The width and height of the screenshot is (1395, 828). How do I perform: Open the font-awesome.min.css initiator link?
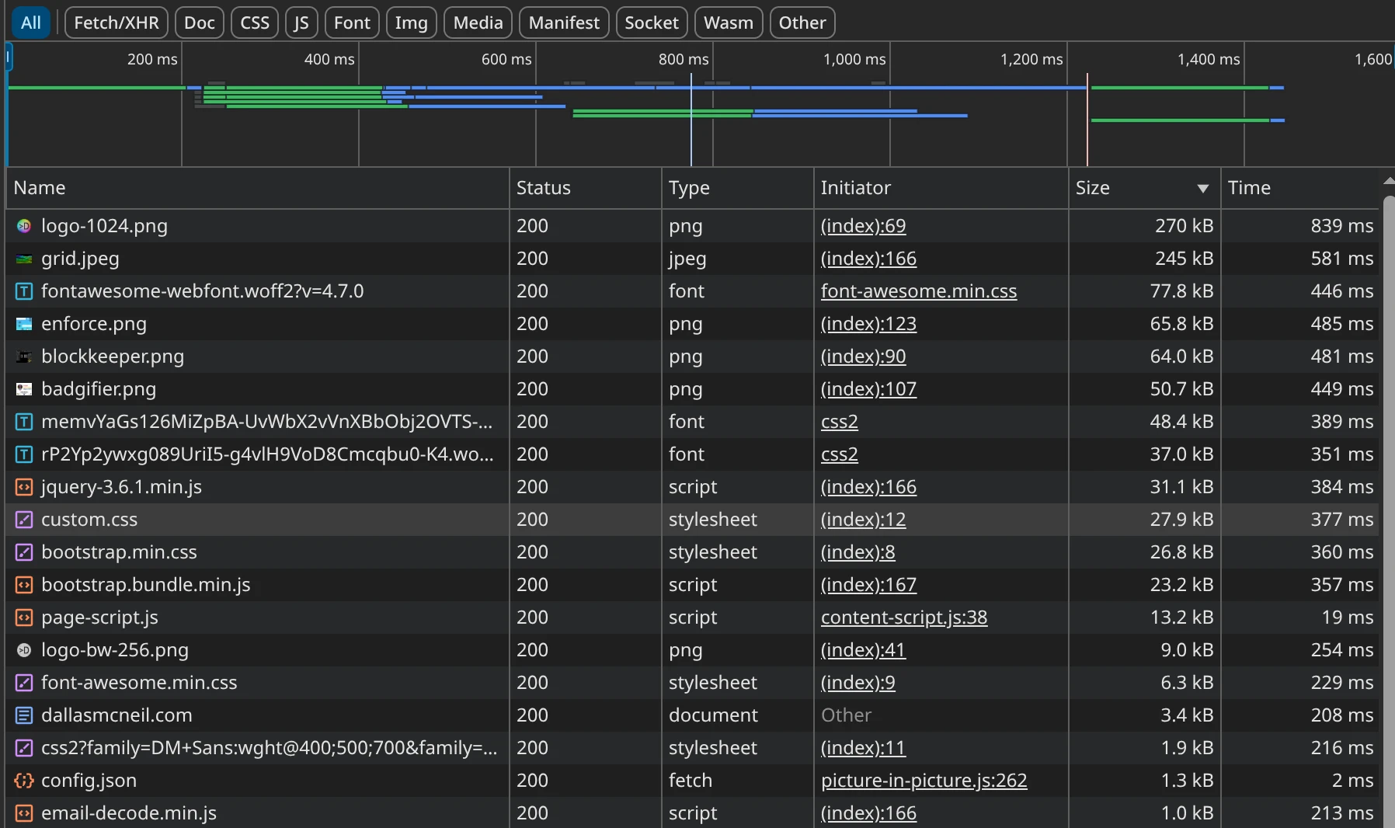[918, 291]
